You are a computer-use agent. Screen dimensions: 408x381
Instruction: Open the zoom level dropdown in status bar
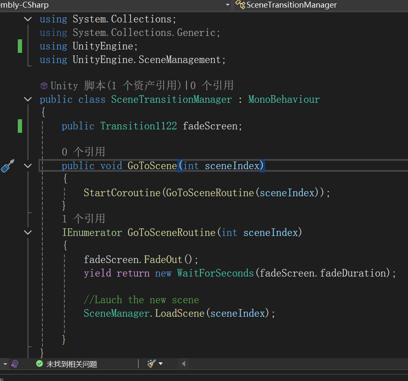coord(5,364)
